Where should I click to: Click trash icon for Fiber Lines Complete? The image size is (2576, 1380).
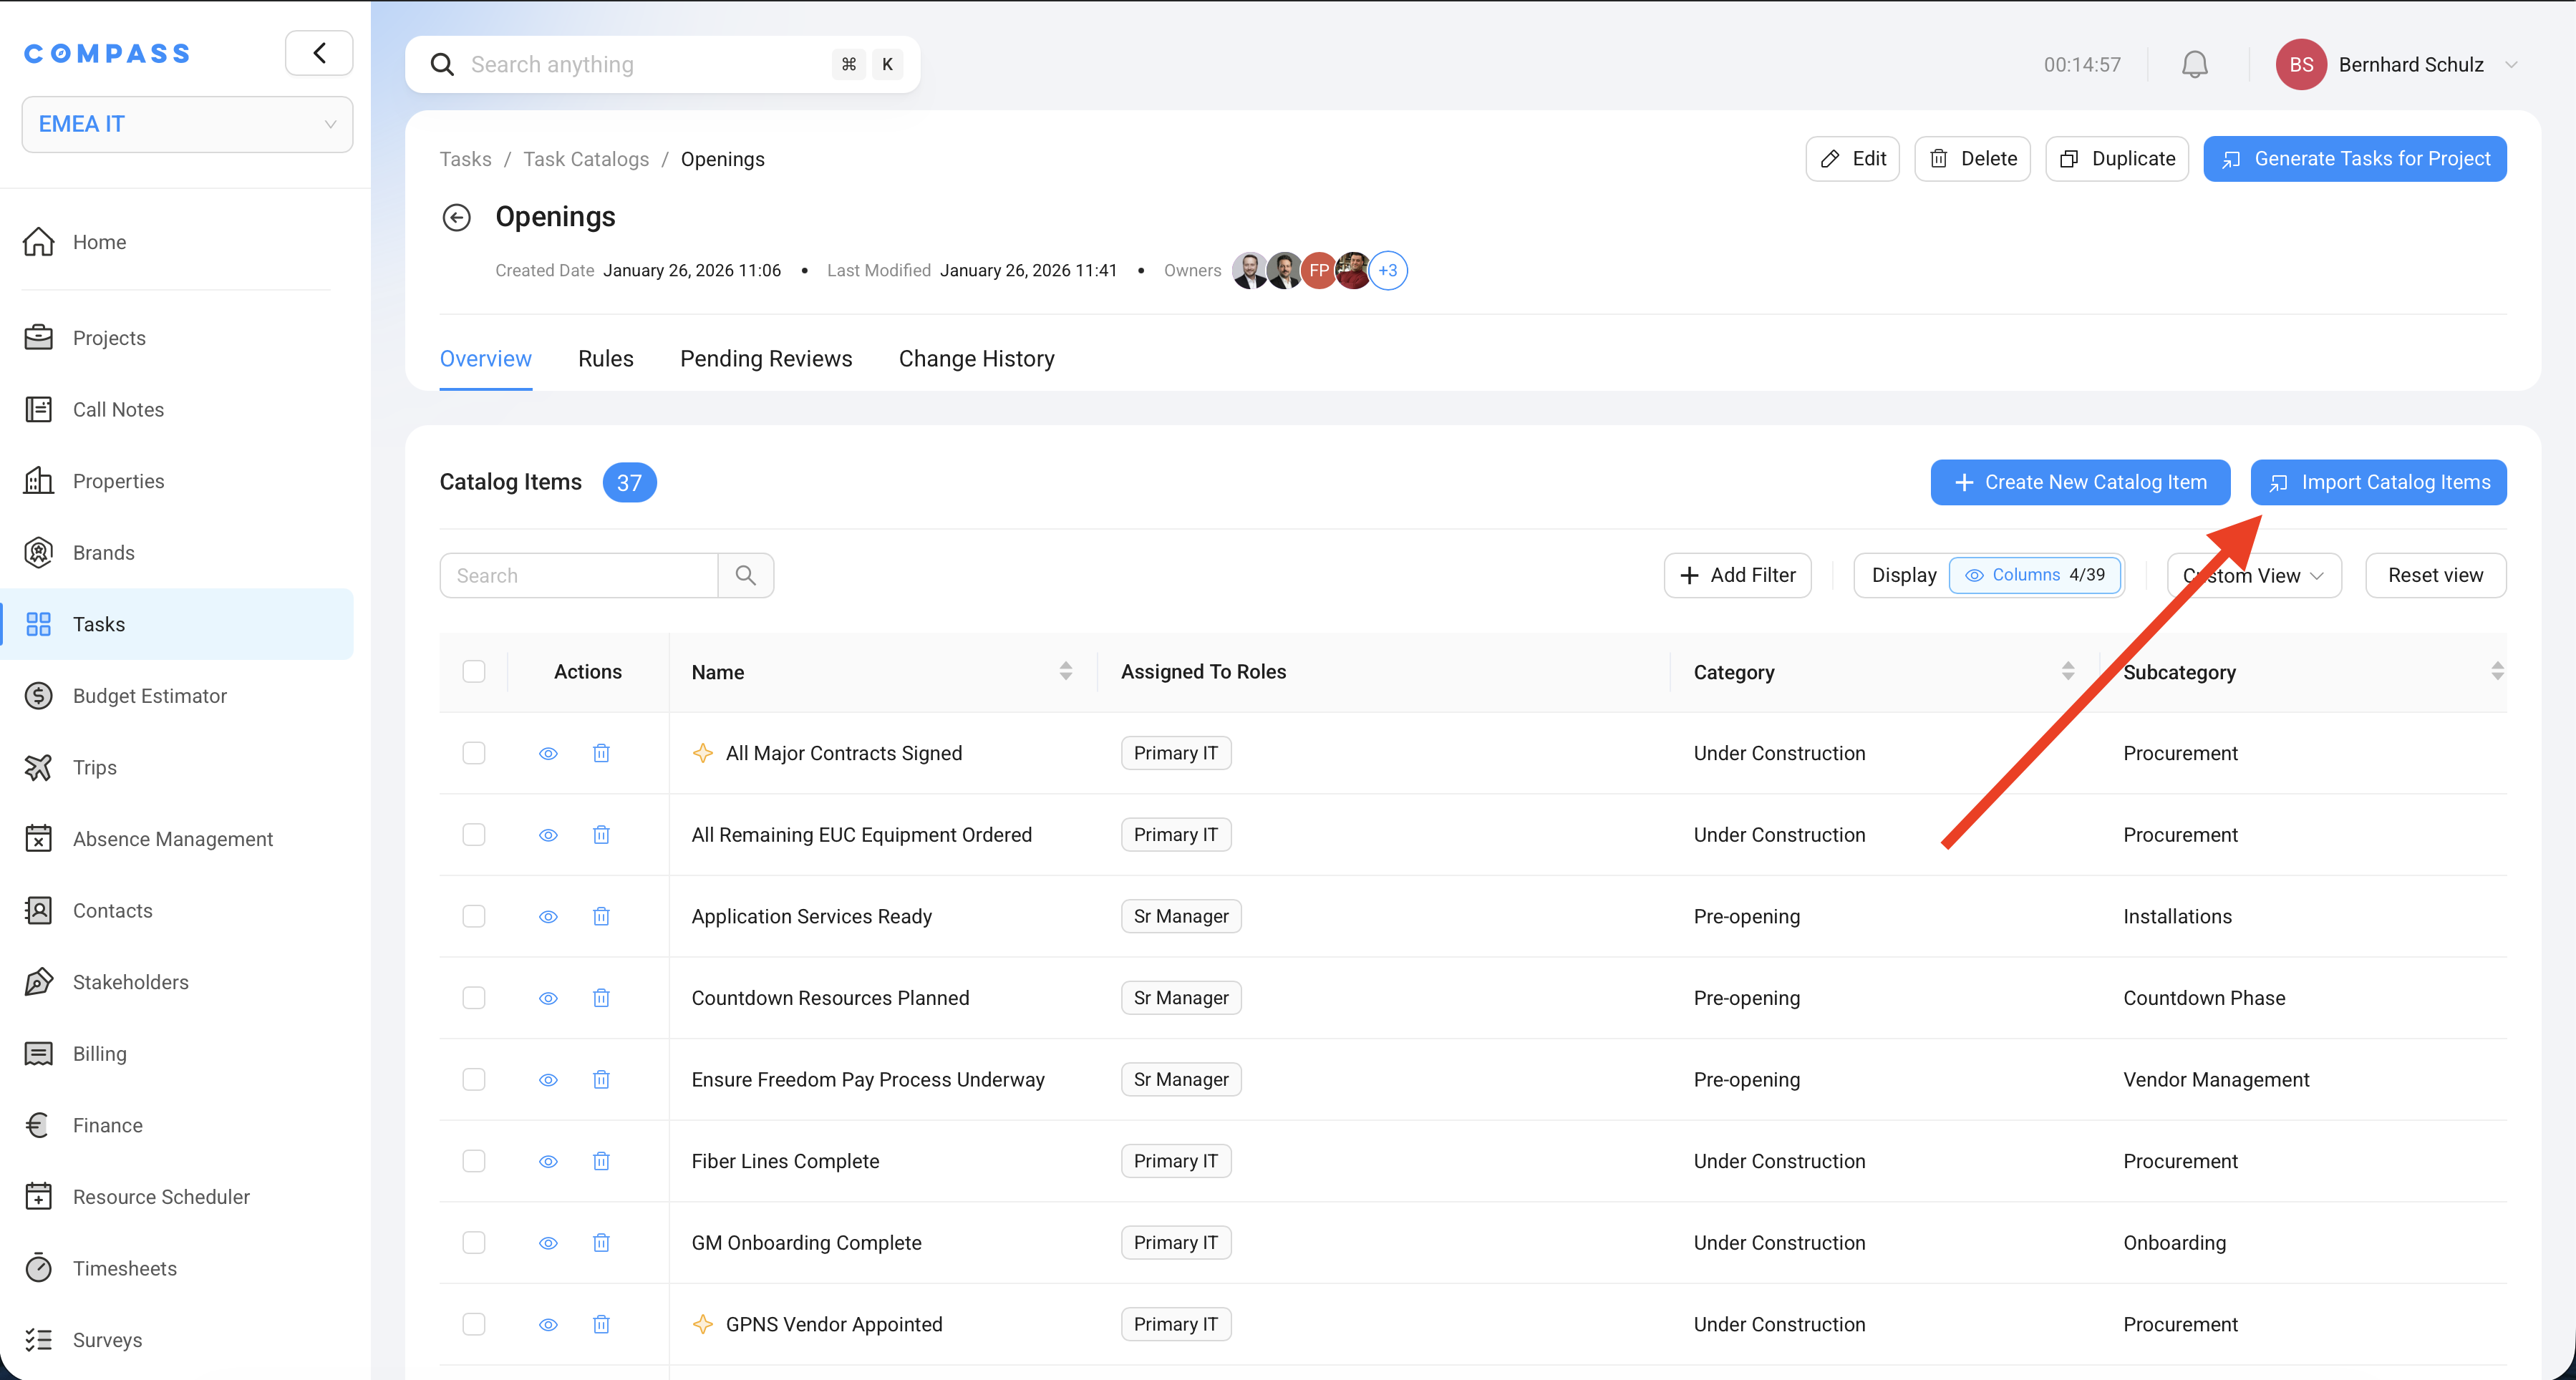(601, 1161)
